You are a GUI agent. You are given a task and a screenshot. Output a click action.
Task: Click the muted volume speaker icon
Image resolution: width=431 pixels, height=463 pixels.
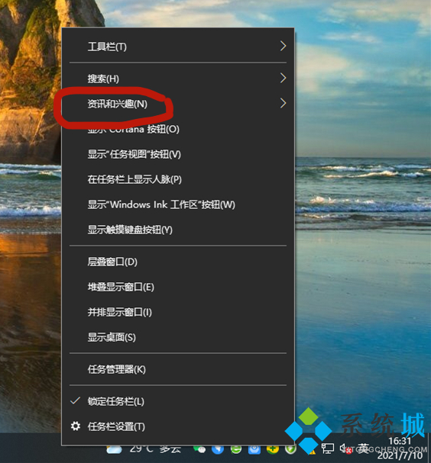tap(345, 449)
